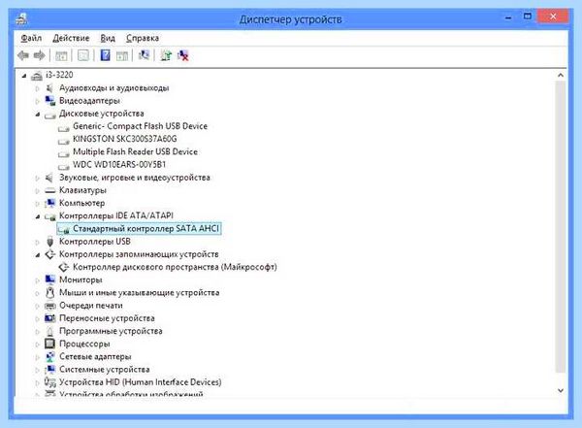Click the Show/Hide console tree toolbar icon
The height and width of the screenshot is (428, 582).
point(61,55)
